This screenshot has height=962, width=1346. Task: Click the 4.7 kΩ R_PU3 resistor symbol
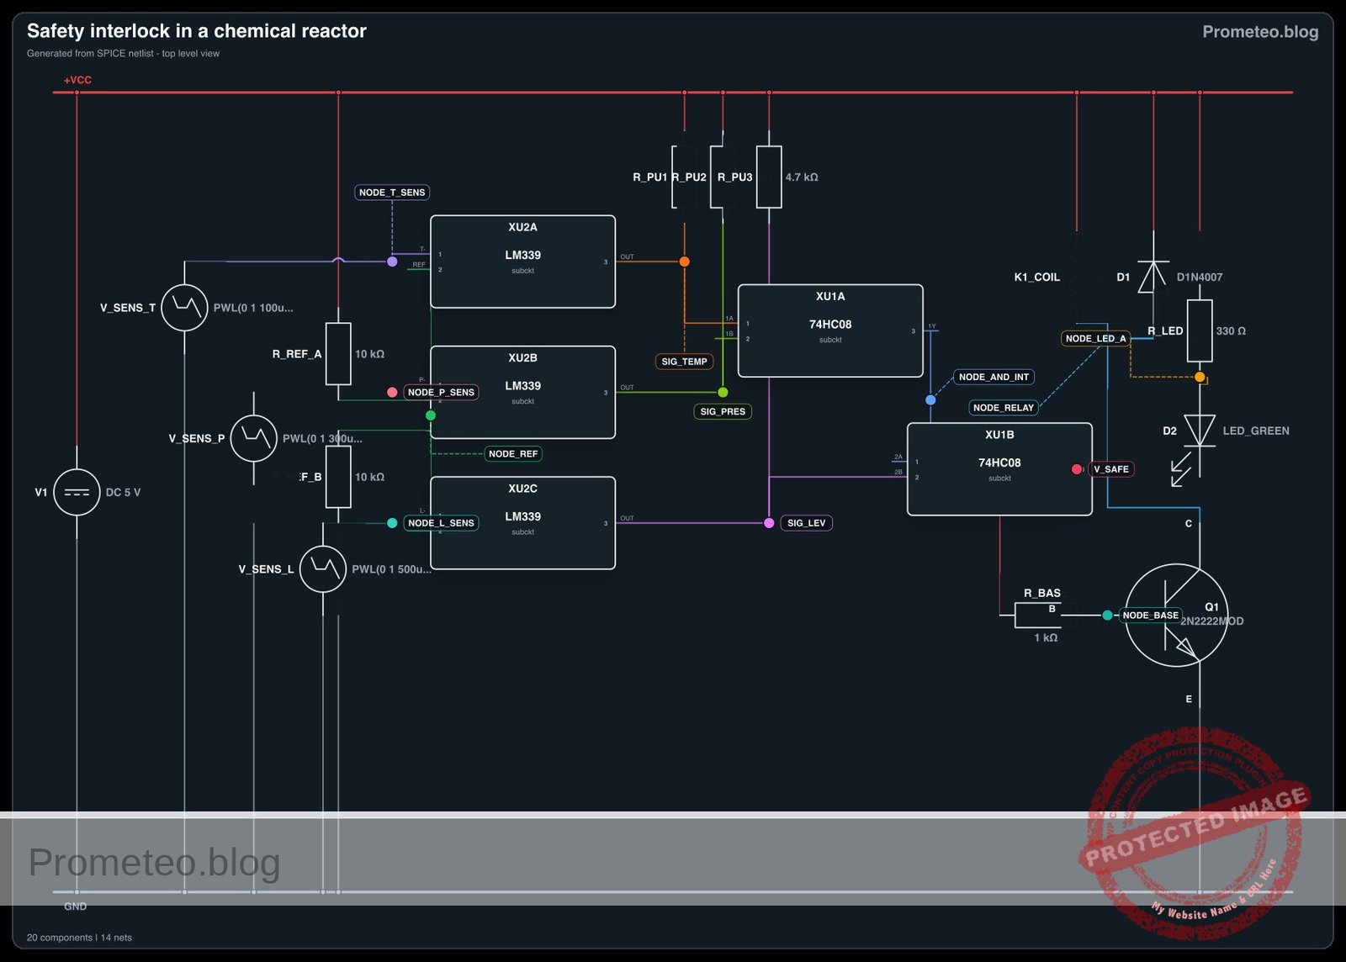point(769,177)
